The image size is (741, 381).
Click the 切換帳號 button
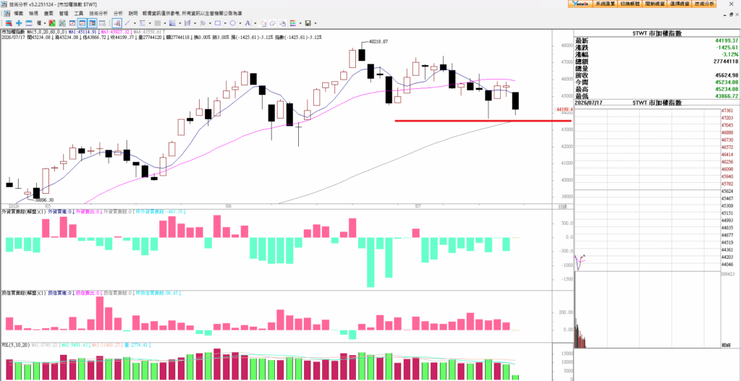(630, 4)
